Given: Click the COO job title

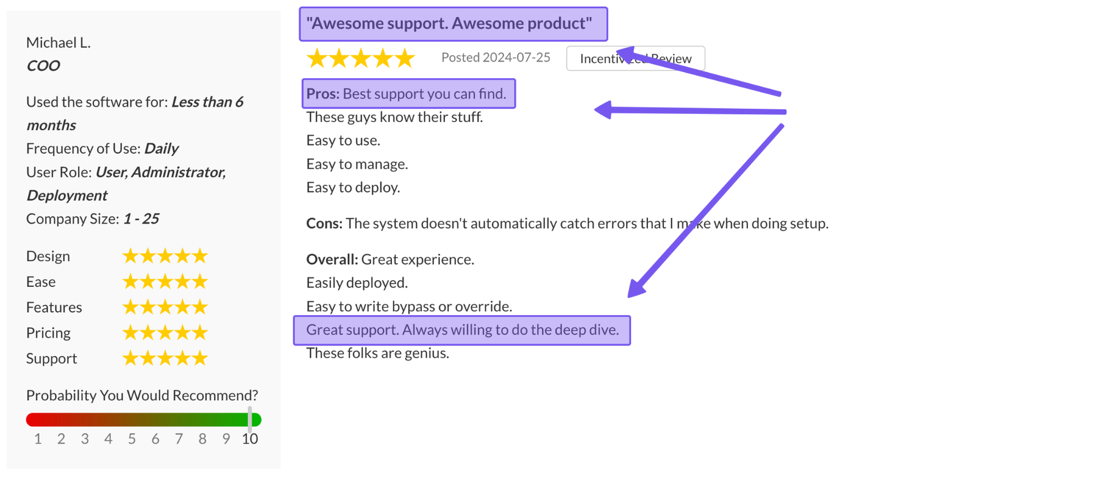Looking at the screenshot, I should (43, 66).
